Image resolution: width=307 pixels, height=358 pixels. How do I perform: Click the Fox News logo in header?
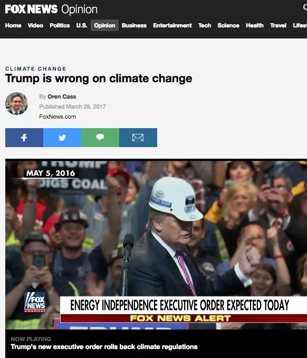point(31,9)
